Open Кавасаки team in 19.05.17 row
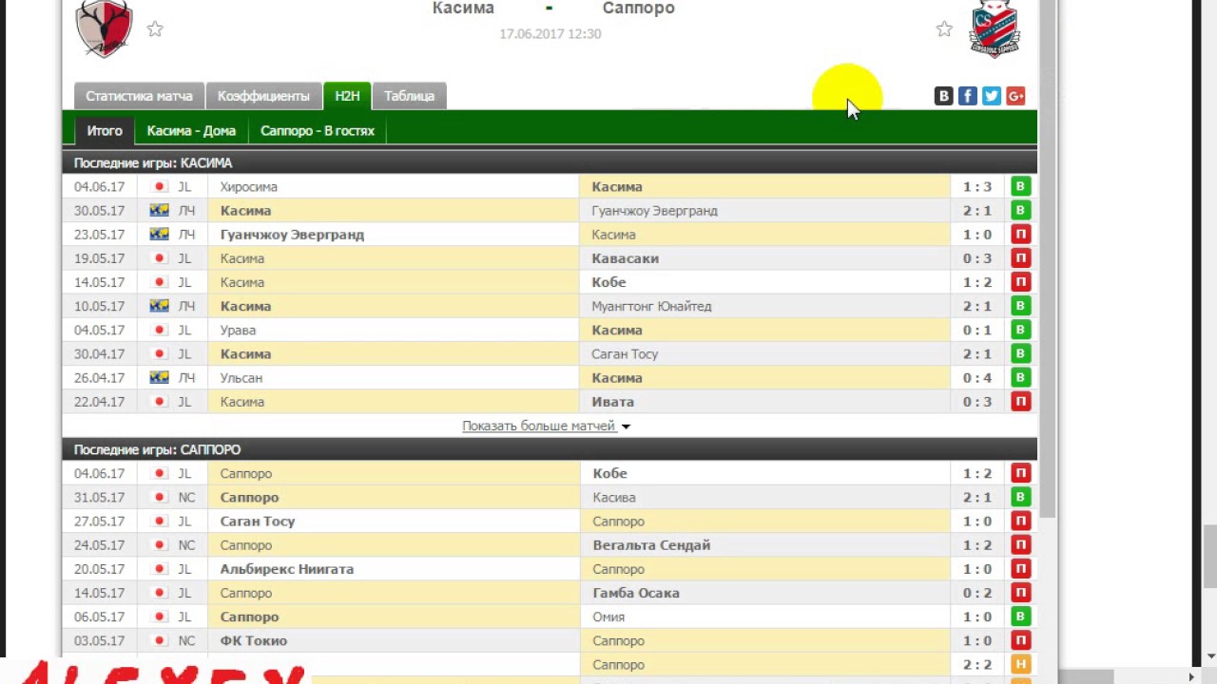 click(x=625, y=258)
